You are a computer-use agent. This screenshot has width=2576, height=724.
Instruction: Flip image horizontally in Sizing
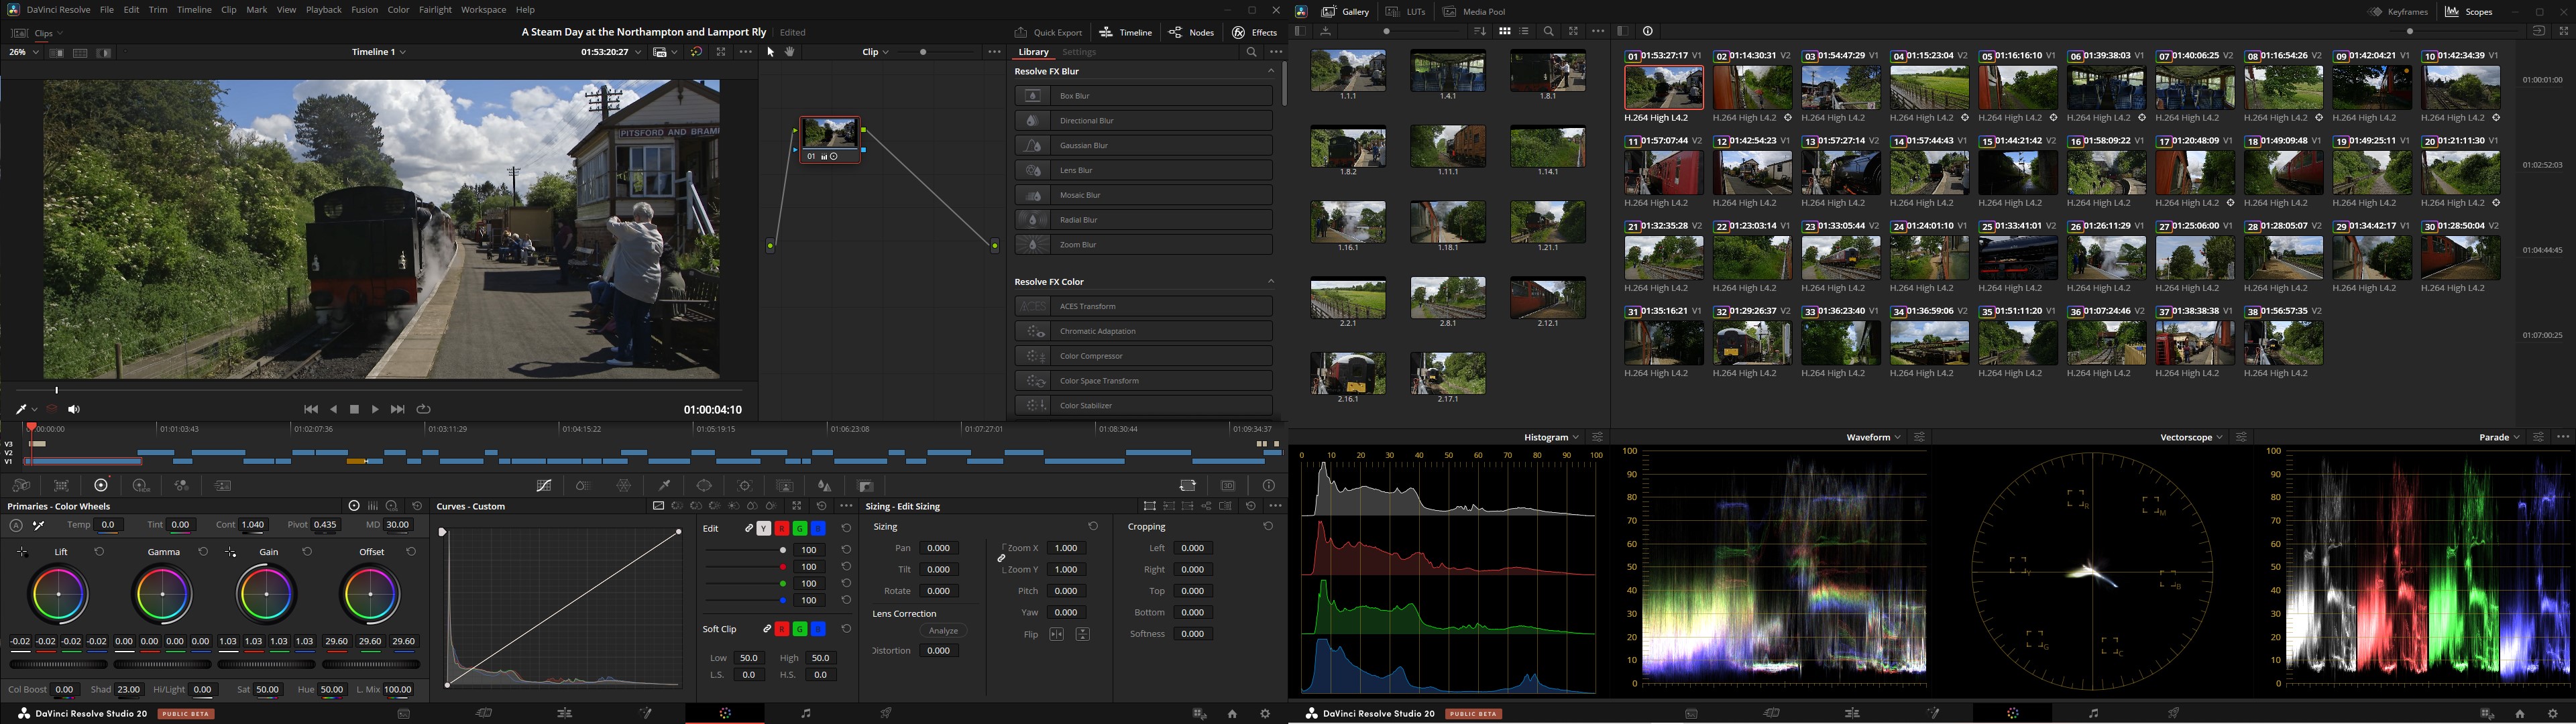pos(1056,635)
